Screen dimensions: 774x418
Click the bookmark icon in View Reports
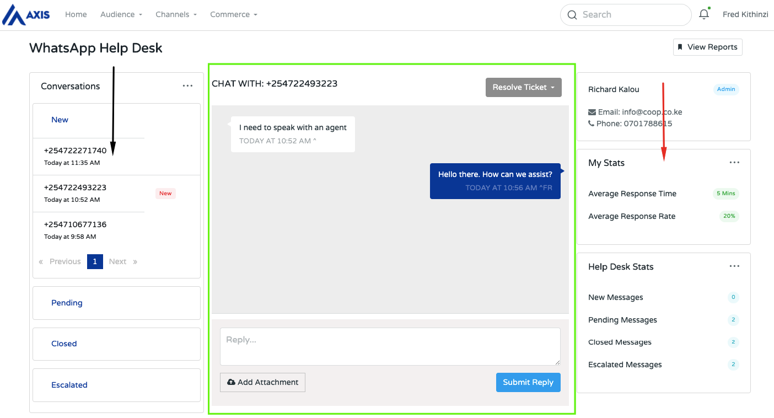pos(680,47)
